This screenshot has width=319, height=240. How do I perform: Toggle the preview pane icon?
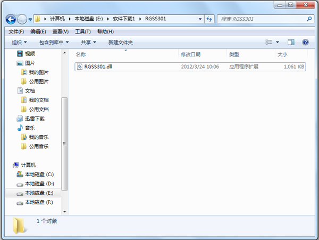coord(291,42)
